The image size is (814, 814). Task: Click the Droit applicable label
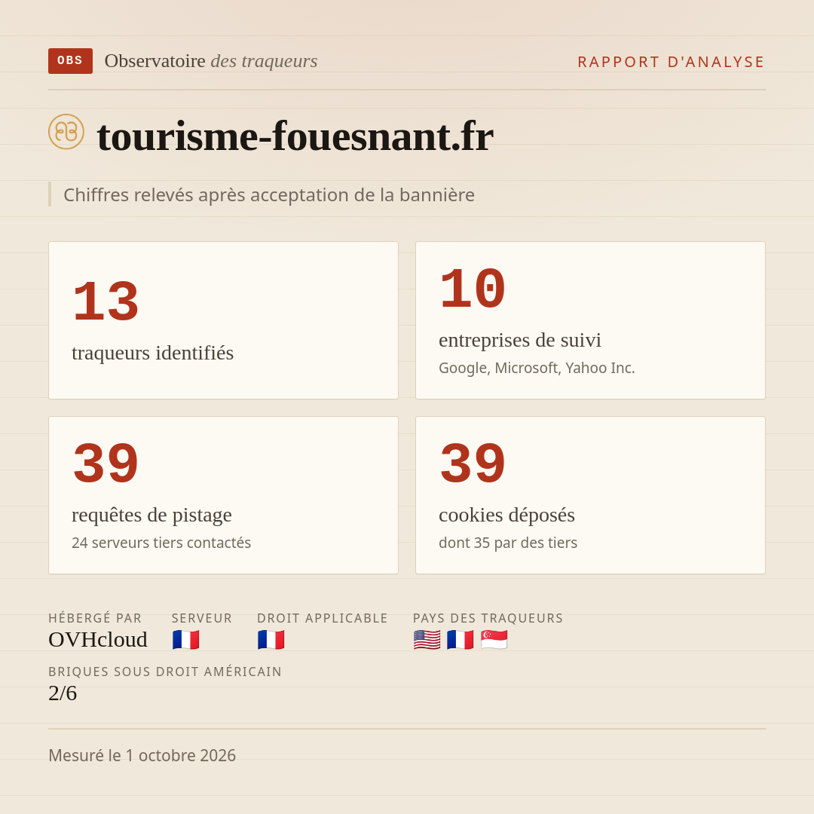[323, 618]
